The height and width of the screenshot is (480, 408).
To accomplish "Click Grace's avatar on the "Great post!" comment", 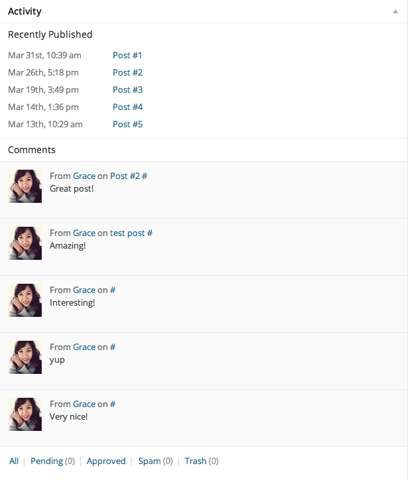I will click(25, 186).
